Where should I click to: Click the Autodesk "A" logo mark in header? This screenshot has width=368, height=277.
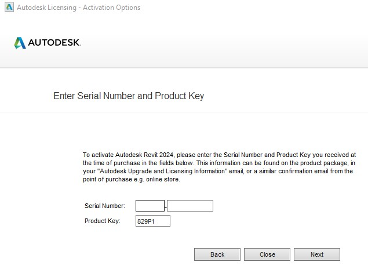[x=20, y=43]
